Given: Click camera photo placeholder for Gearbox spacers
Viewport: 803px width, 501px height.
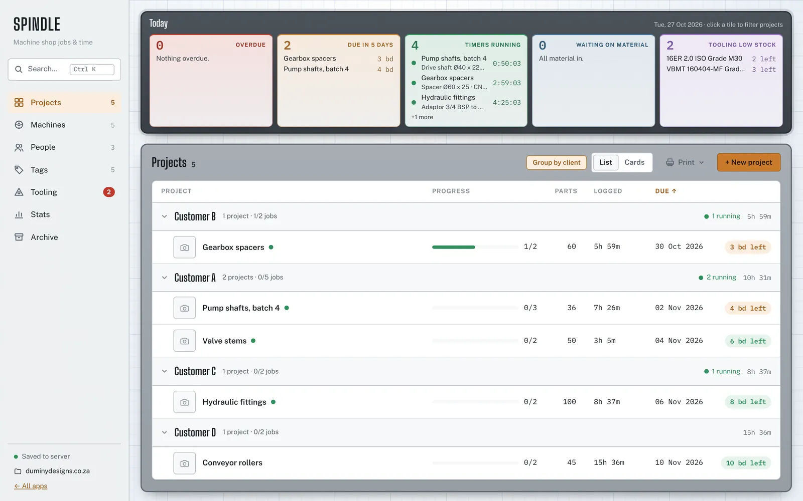Looking at the screenshot, I should pos(185,247).
